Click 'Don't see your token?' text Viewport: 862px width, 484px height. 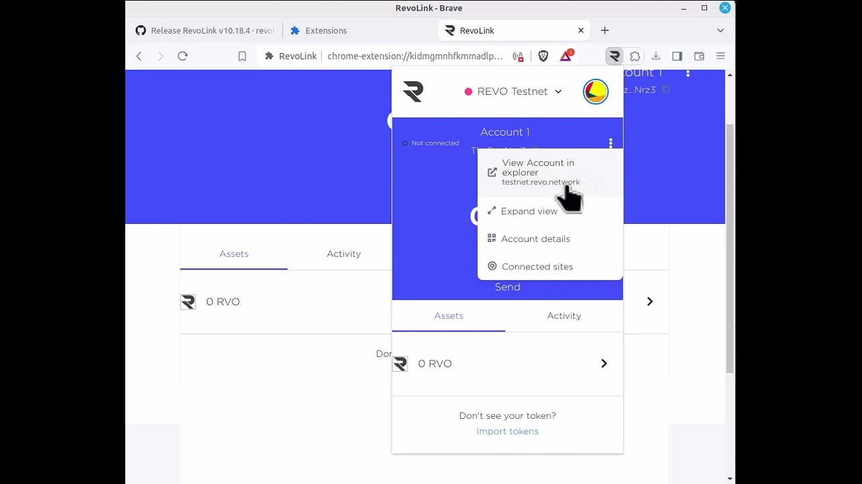click(507, 416)
